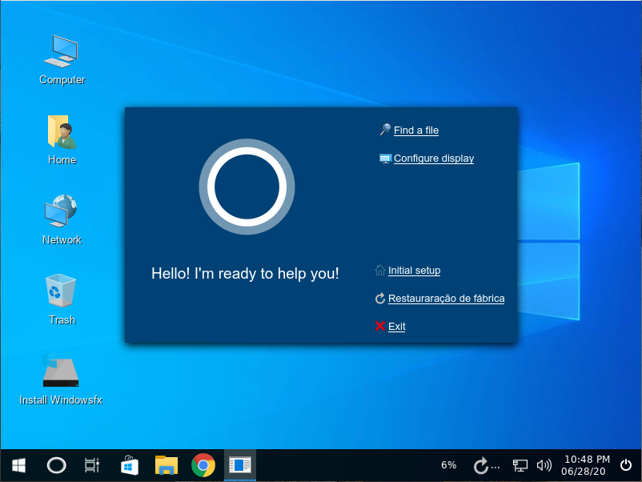Click the Exit link
The image size is (642, 482).
point(396,327)
